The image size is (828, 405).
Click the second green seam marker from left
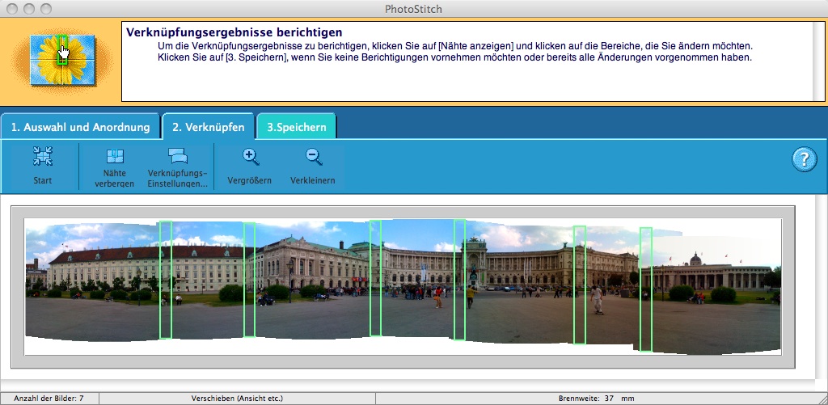[x=249, y=280]
